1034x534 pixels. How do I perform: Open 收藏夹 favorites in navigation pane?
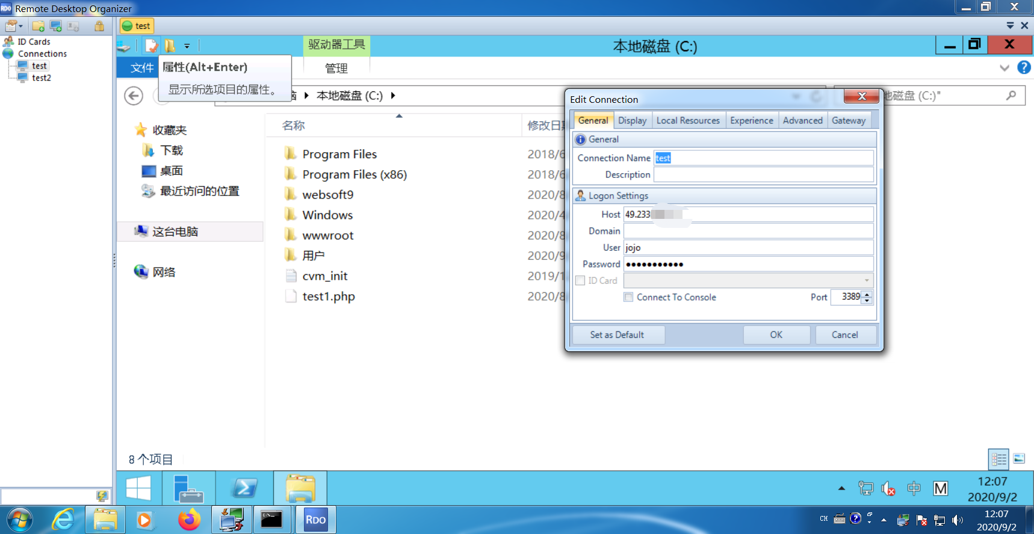(169, 130)
